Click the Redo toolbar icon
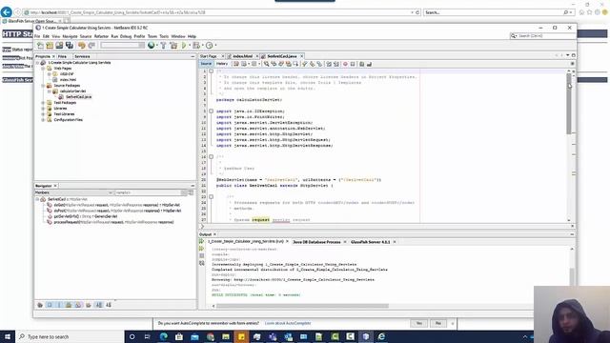The width and height of the screenshot is (610, 343). point(91,46)
